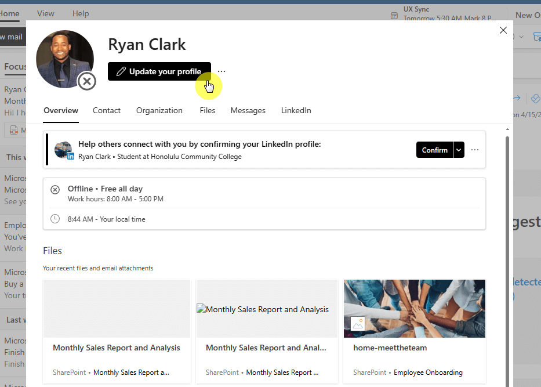
Task: Click the offline presence badge on the avatar
Action: point(87,81)
